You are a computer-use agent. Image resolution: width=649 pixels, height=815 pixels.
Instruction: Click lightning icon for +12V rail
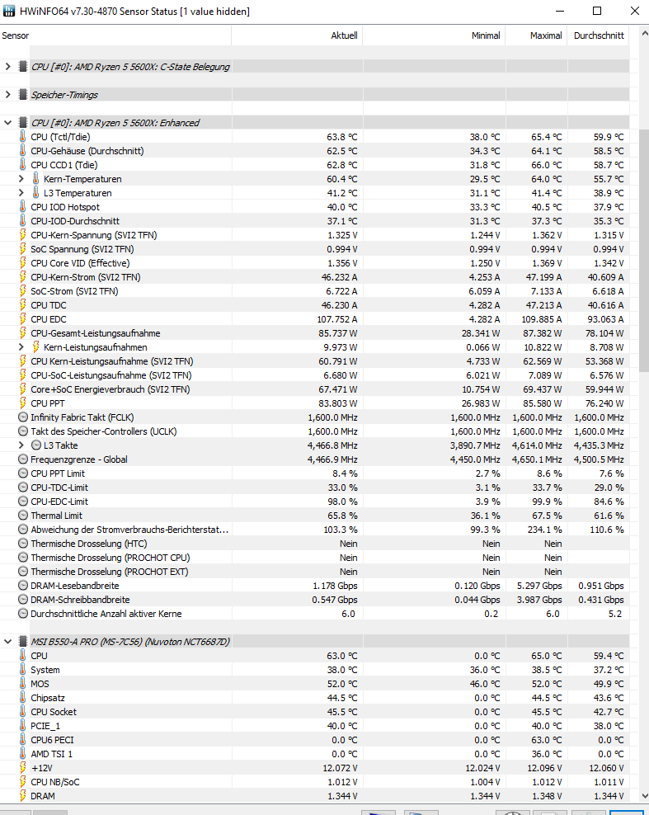click(x=22, y=768)
